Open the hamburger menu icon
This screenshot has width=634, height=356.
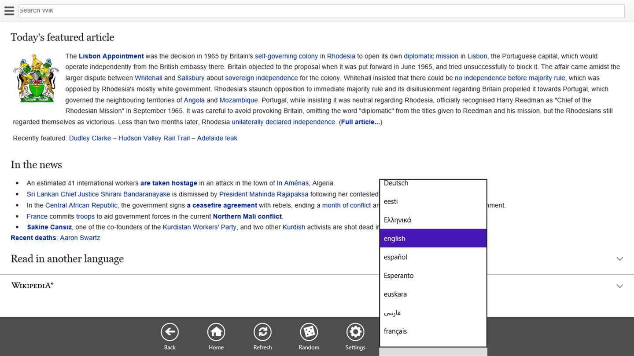[9, 11]
